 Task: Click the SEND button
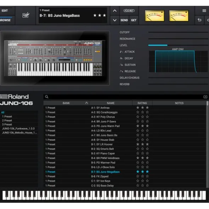point(124,20)
